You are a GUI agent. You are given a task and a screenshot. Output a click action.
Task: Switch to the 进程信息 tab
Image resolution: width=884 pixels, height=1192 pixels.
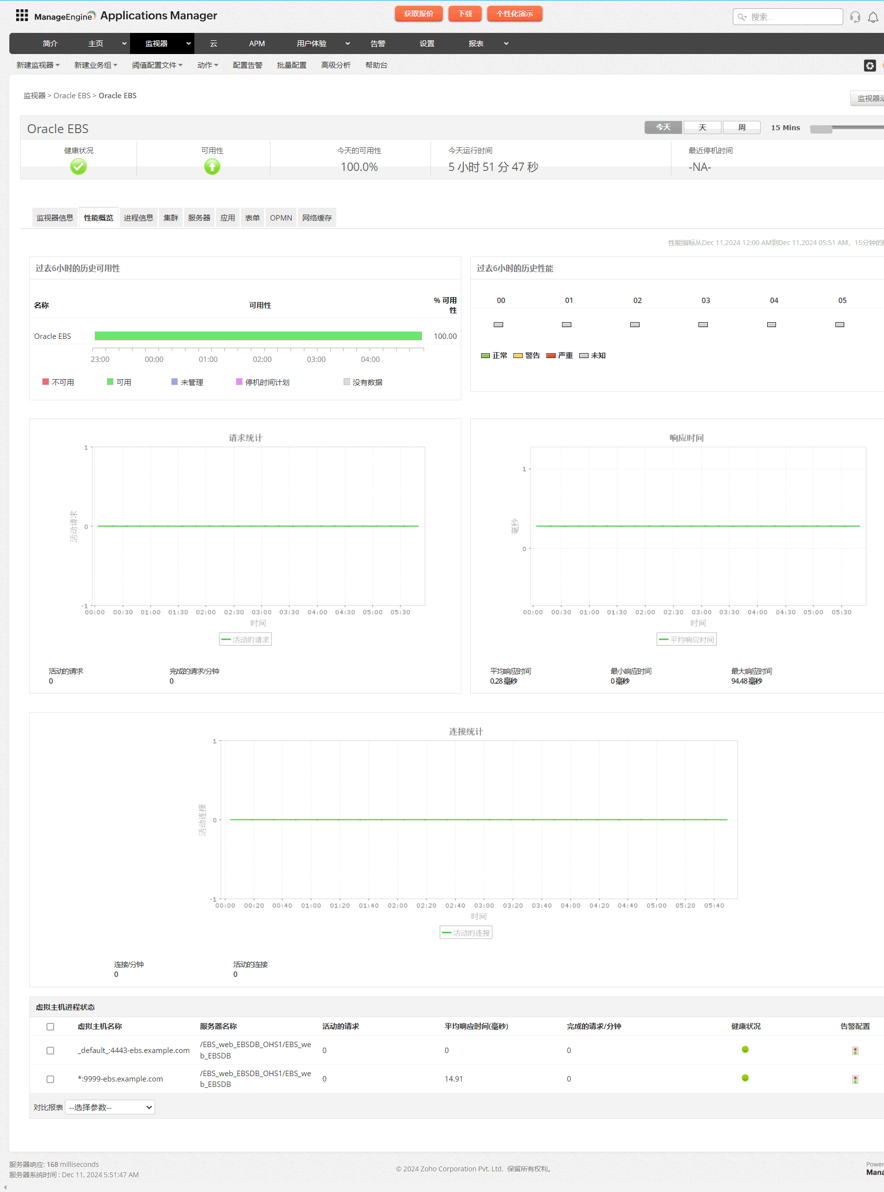point(138,218)
